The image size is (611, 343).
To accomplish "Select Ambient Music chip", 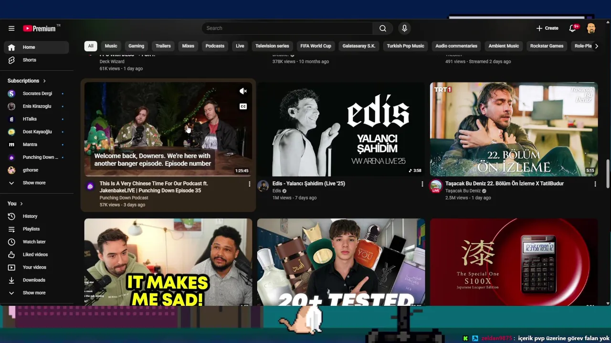I will (x=504, y=46).
